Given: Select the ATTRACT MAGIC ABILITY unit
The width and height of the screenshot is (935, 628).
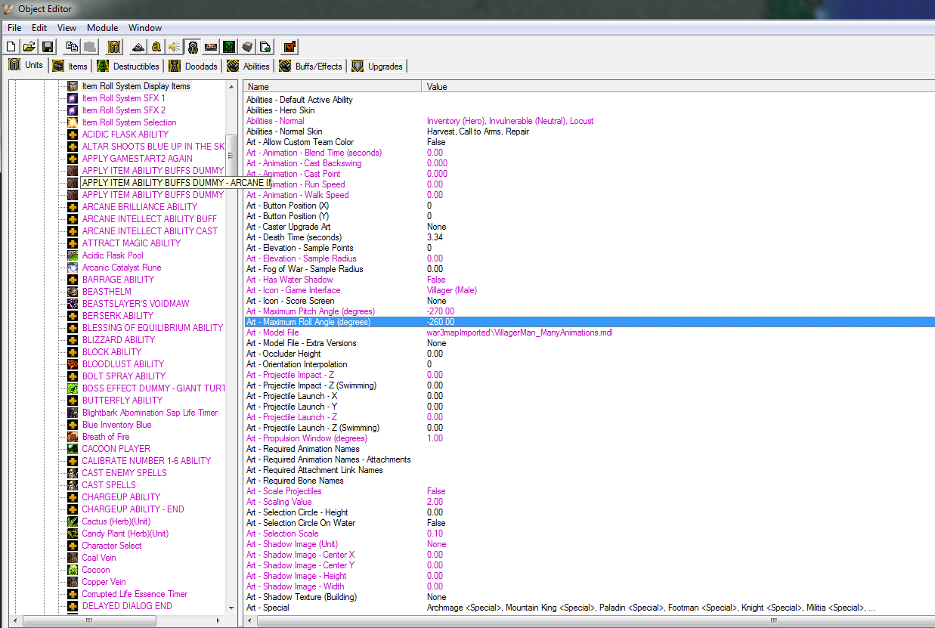Looking at the screenshot, I should coord(132,243).
